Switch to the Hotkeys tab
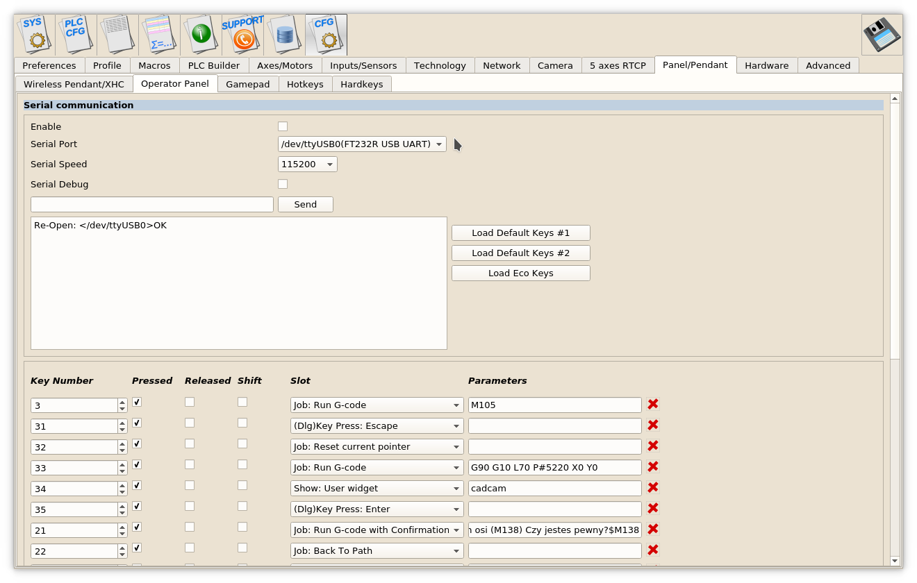Viewport: 917px width, 583px height. tap(305, 84)
